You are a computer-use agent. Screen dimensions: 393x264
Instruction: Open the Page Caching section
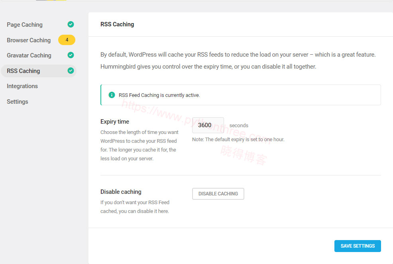pyautogui.click(x=25, y=25)
